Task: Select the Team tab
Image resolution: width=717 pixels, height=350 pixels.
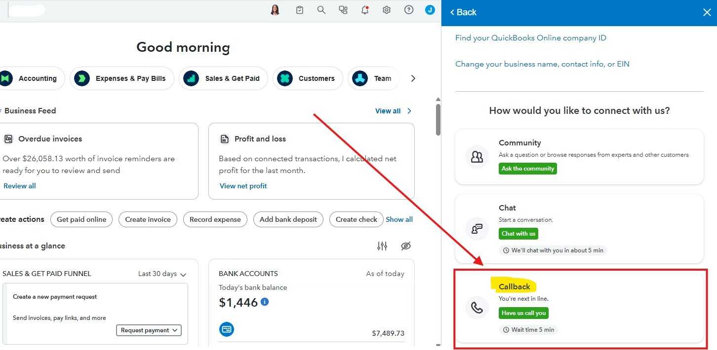Action: tap(374, 78)
